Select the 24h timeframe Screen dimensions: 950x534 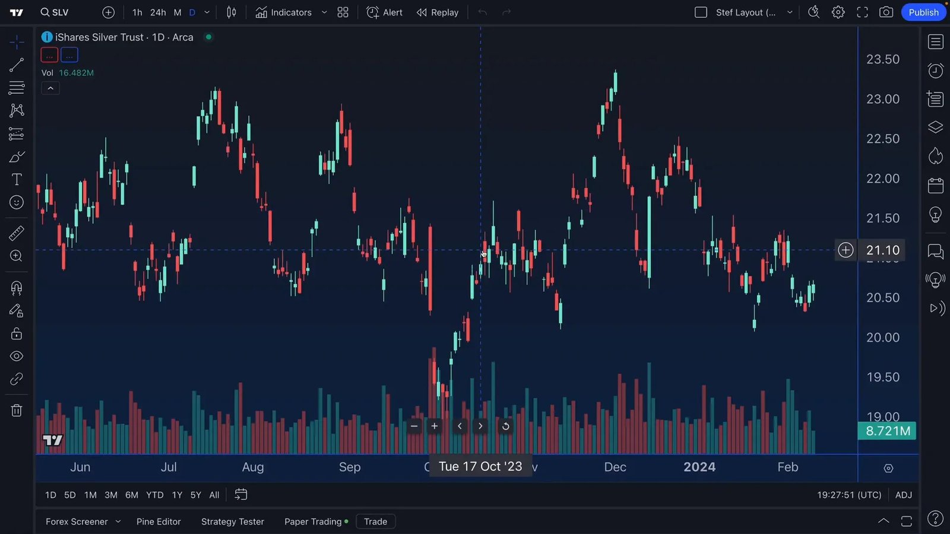pyautogui.click(x=158, y=12)
